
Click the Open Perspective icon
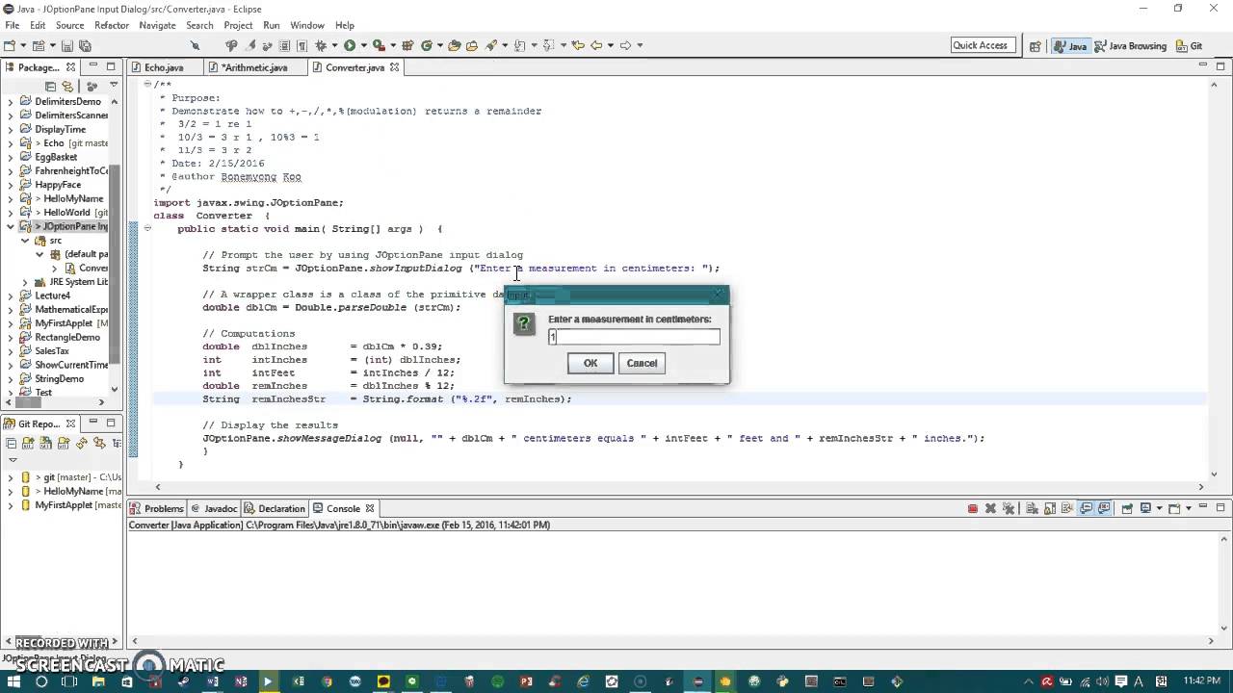tap(1035, 46)
